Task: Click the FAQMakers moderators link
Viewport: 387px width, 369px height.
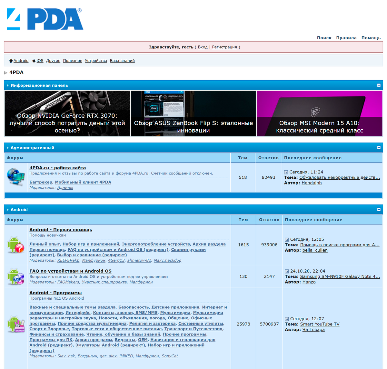Action: [x=68, y=282]
